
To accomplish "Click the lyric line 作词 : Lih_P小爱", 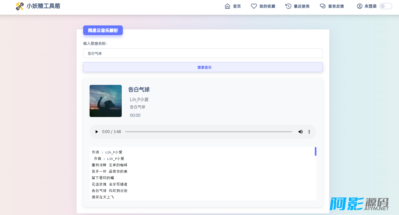I will [x=107, y=152].
